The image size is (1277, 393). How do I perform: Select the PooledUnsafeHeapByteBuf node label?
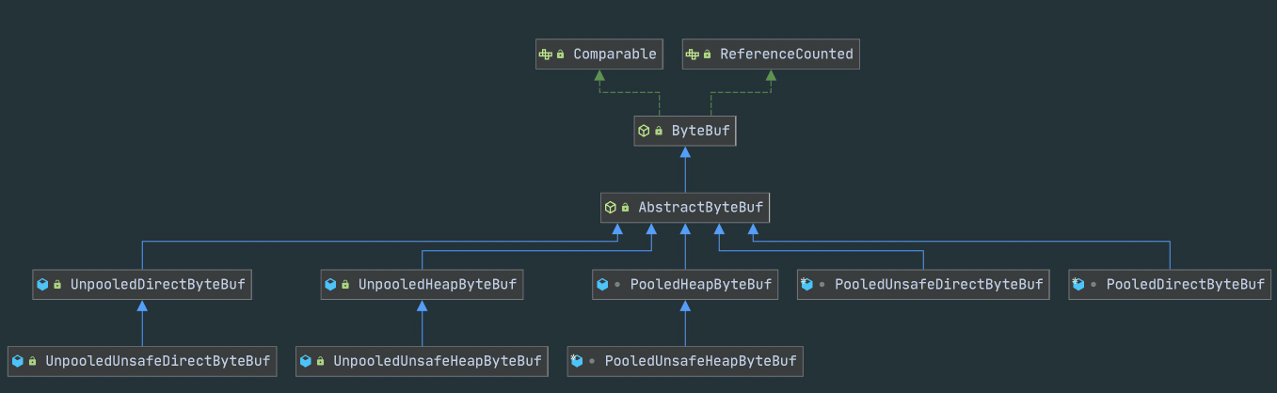click(700, 361)
